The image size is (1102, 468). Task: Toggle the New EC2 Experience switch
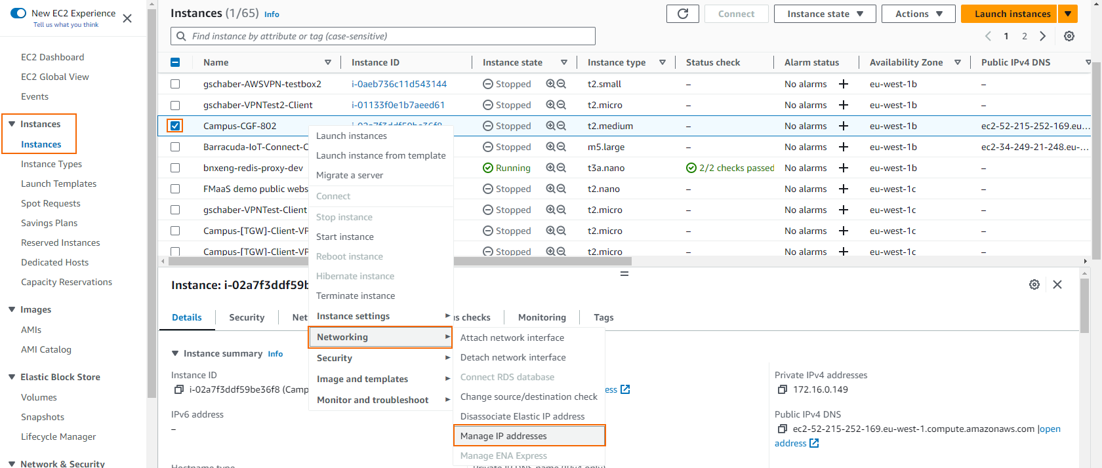click(18, 13)
